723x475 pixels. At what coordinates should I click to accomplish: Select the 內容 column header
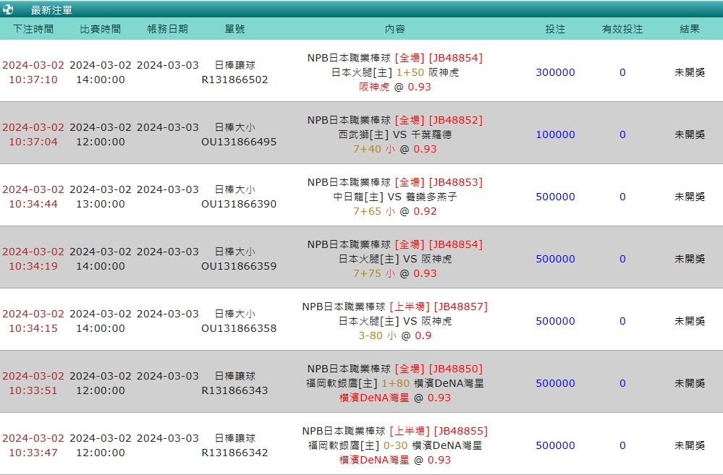pyautogui.click(x=395, y=29)
